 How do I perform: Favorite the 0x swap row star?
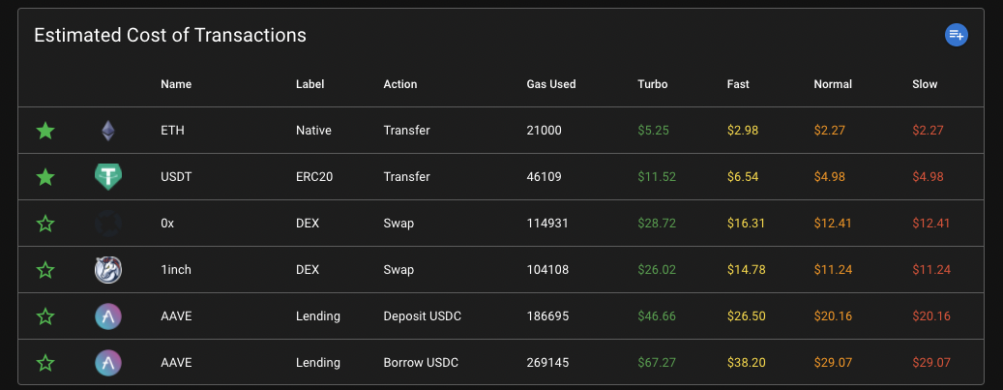click(45, 224)
